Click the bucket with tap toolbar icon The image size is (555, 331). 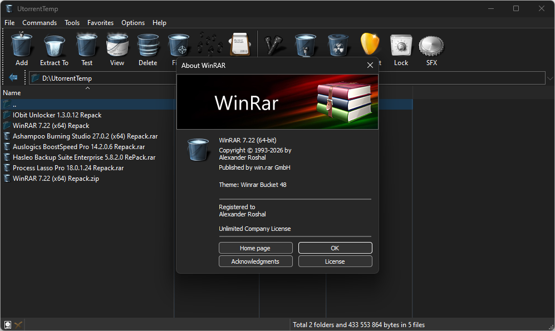pyautogui.click(x=306, y=45)
